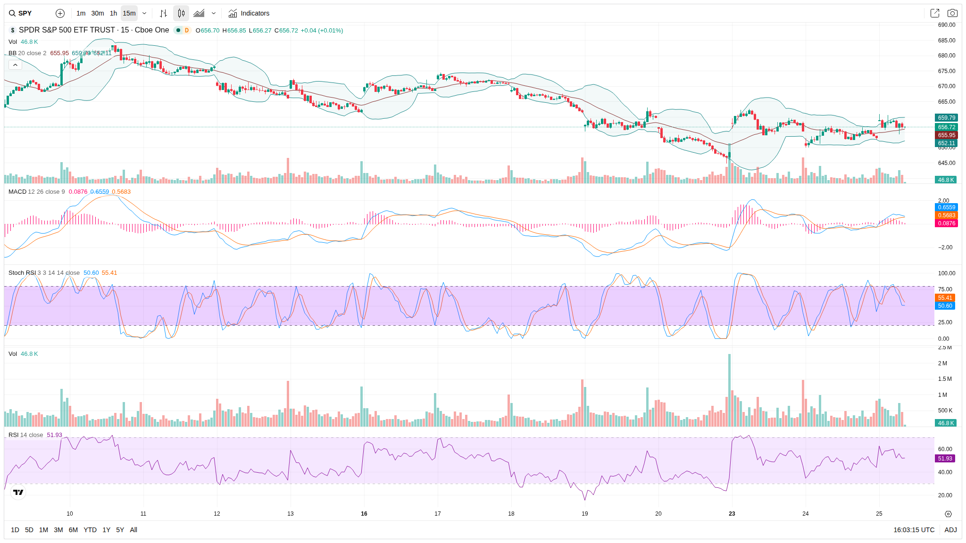Select the Candles chart style icon

181,13
